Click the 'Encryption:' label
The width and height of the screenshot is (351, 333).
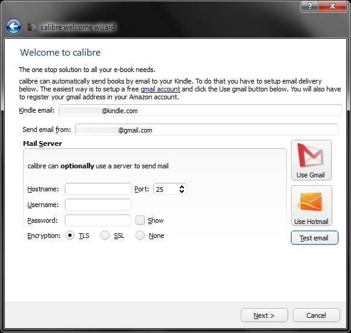click(44, 236)
